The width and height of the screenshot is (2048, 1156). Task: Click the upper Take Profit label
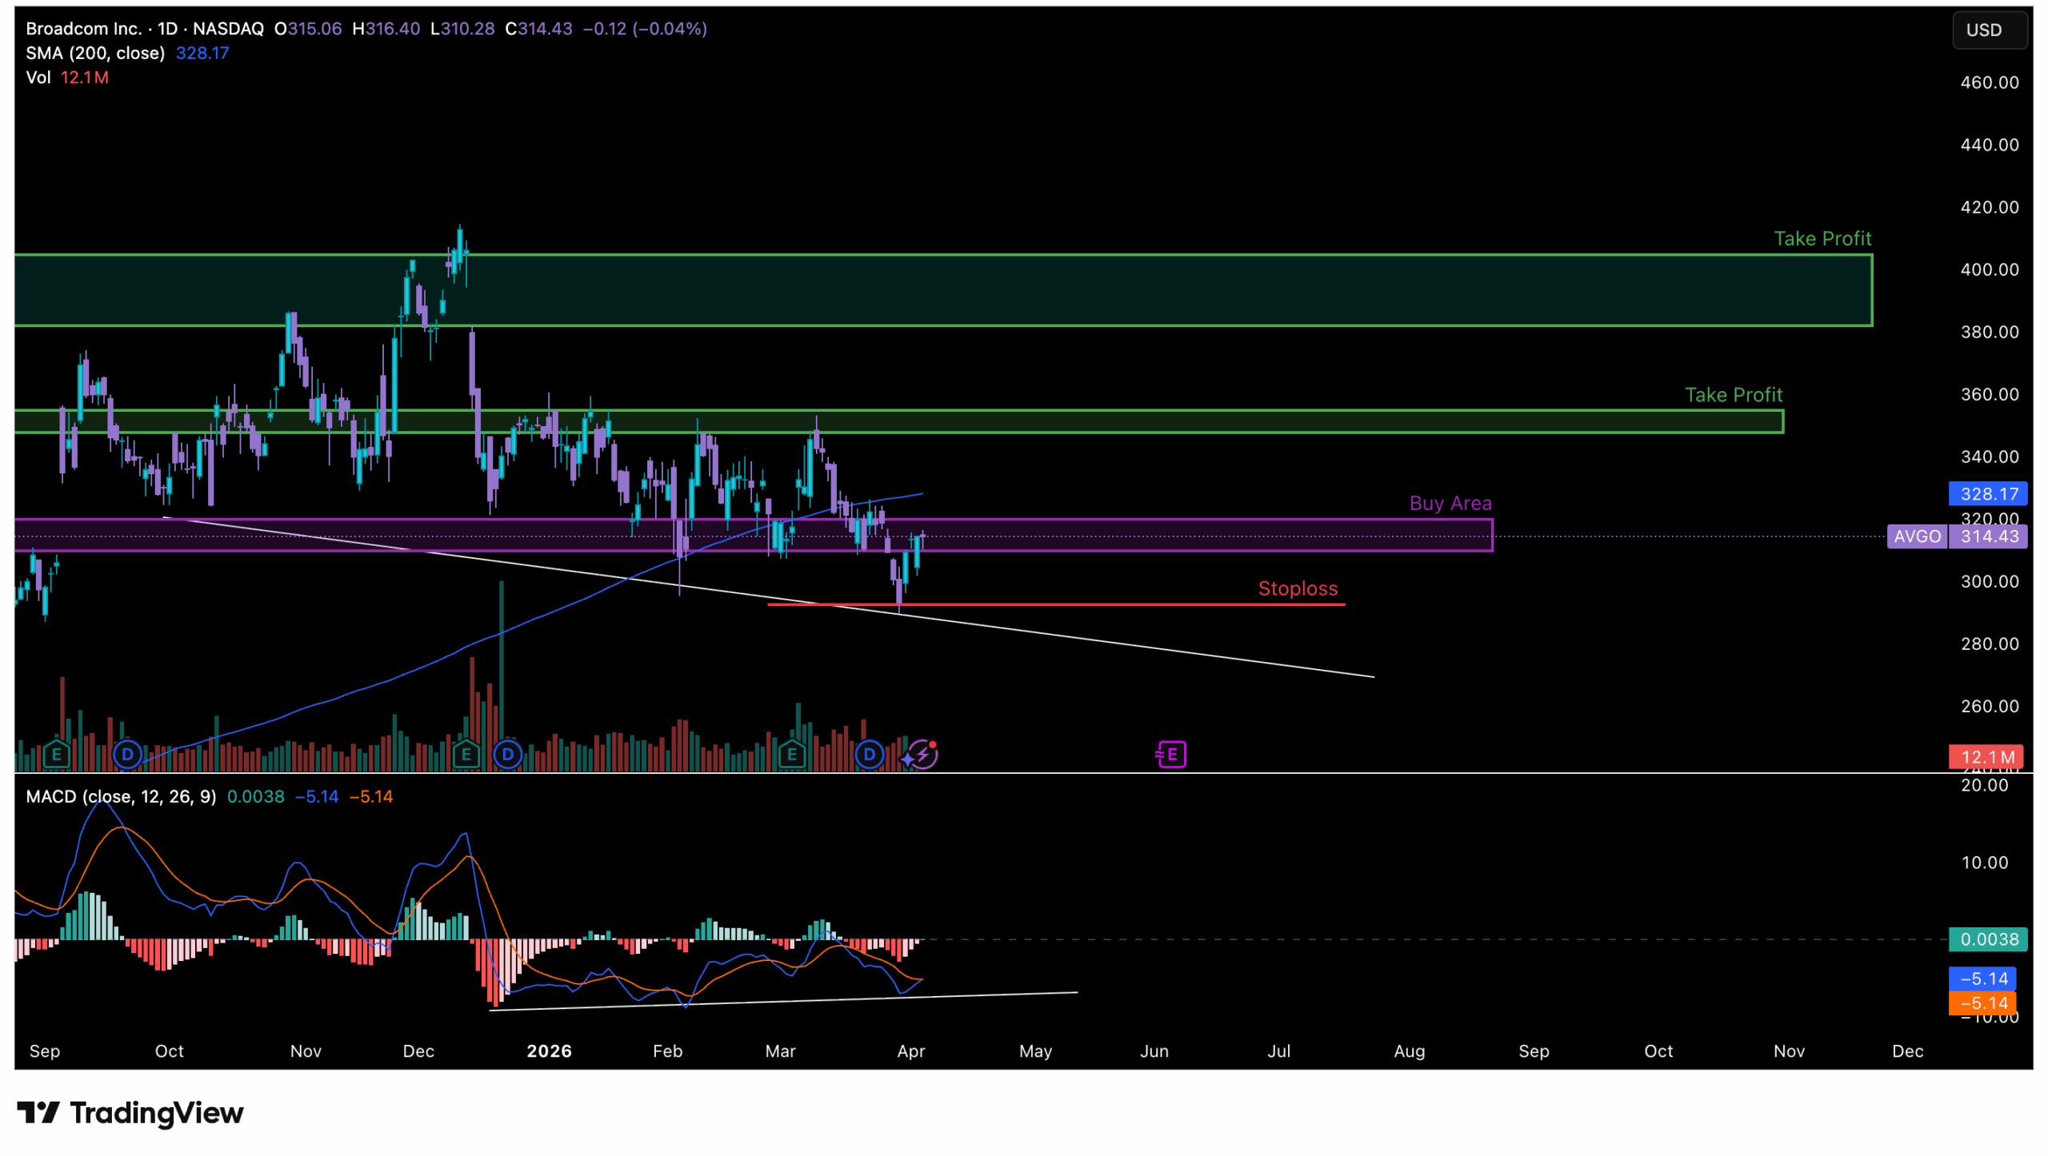(x=1822, y=239)
